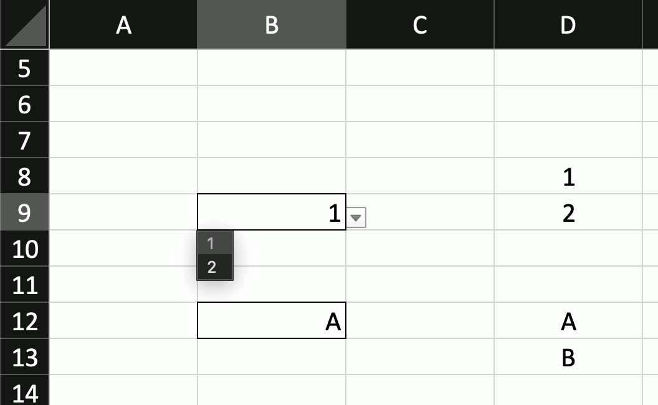The height and width of the screenshot is (405, 658).
Task: Select row 5 header
Action: (24, 68)
